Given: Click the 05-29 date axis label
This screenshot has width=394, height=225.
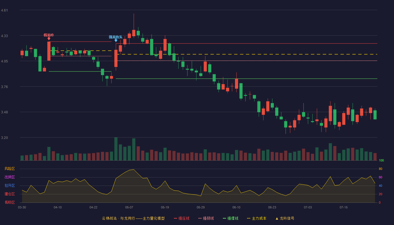Looking at the screenshot, I should click(x=201, y=207).
